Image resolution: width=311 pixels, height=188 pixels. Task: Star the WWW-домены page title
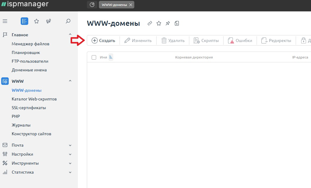159,23
